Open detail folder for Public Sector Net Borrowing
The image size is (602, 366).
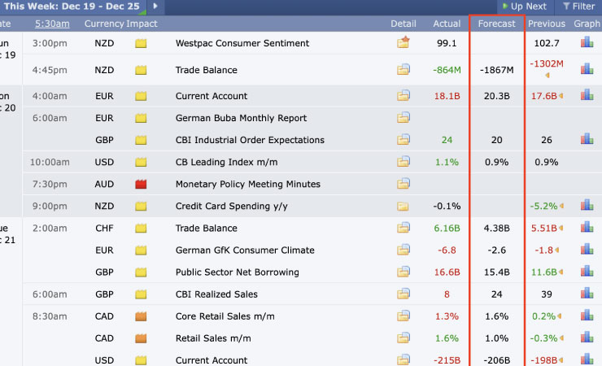tap(404, 272)
